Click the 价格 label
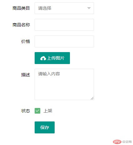This screenshot has width=133, height=145. click(x=26, y=41)
